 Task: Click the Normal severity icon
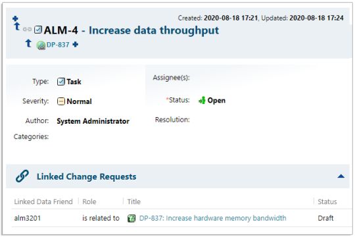click(x=61, y=101)
